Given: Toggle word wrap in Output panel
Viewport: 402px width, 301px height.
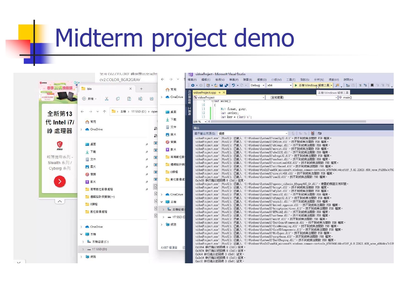Looking at the screenshot, I should click(x=319, y=133).
